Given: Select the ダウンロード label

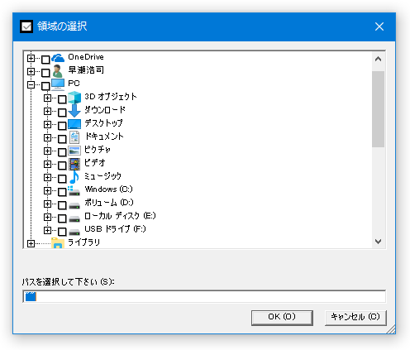Looking at the screenshot, I should point(105,110).
